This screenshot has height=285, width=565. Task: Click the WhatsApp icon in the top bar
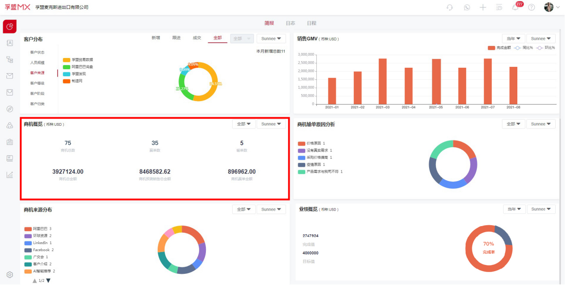[x=466, y=7]
